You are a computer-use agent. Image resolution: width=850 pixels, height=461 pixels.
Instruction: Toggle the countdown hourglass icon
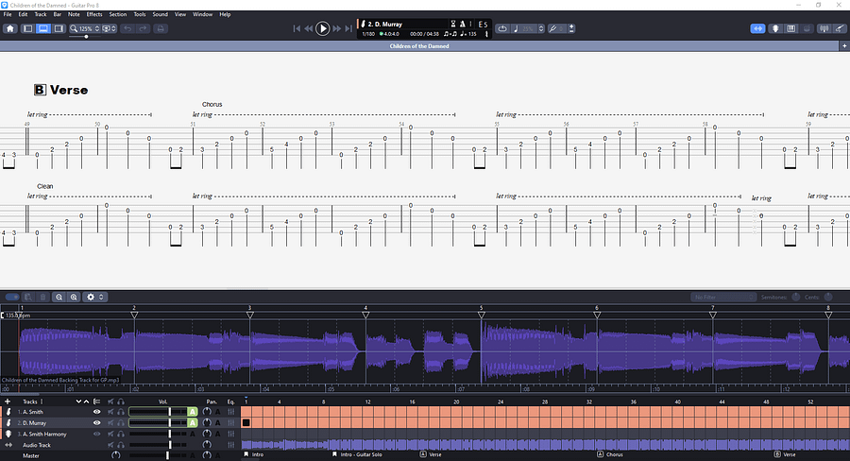tap(453, 24)
